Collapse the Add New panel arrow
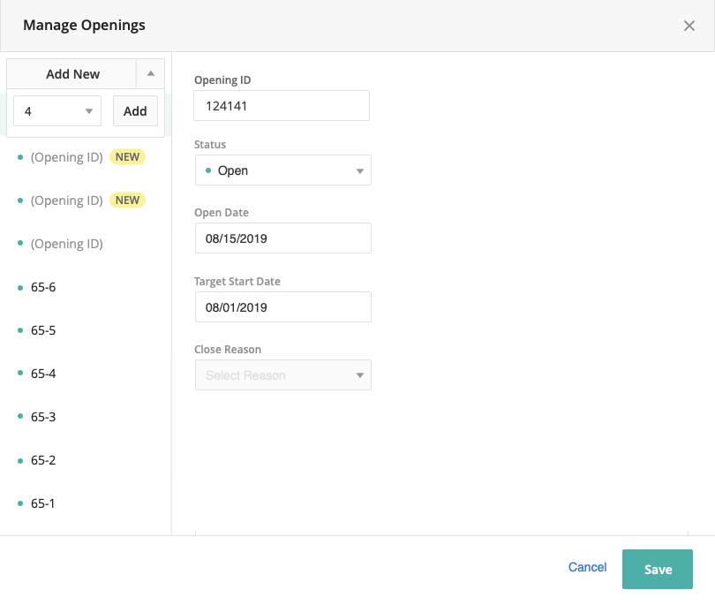Viewport: 715px width, 605px height. click(150, 73)
